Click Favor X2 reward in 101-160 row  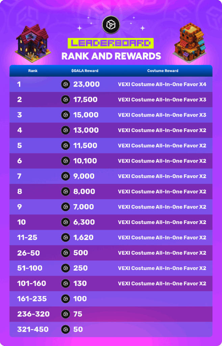click(x=162, y=283)
